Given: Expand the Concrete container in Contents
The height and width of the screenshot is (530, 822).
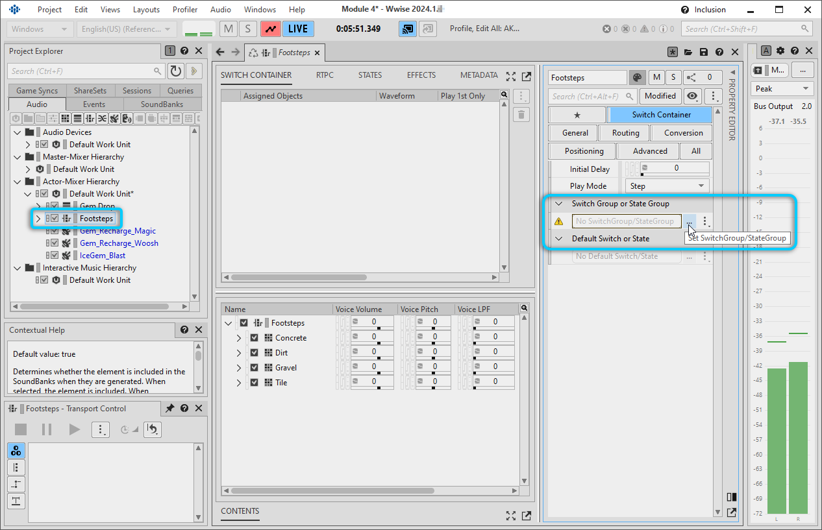Looking at the screenshot, I should (238, 338).
